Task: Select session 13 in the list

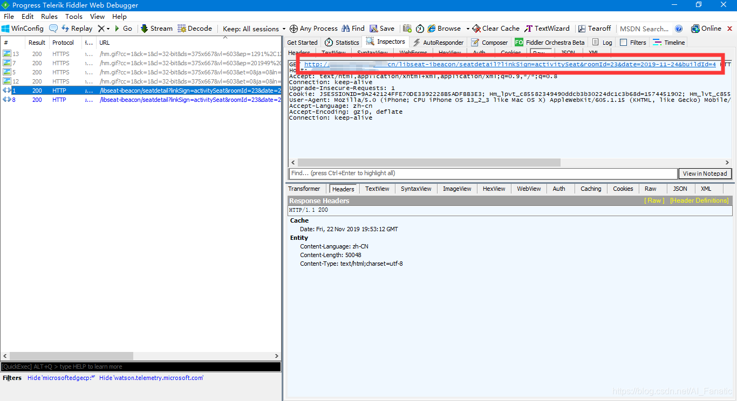Action: click(141, 54)
